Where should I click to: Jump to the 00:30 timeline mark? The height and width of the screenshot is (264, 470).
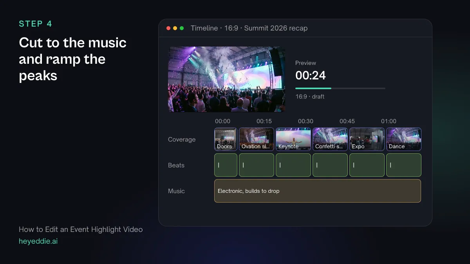click(x=305, y=121)
